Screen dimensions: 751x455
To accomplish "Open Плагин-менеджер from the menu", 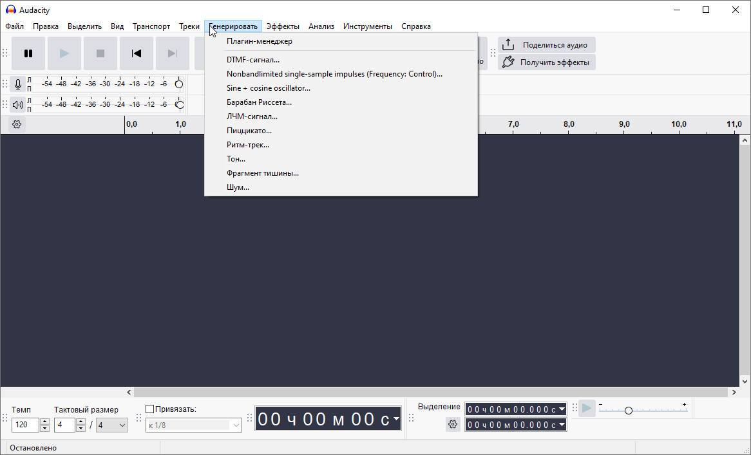I will tap(259, 41).
